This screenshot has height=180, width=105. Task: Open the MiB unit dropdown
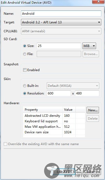coord(89,46)
